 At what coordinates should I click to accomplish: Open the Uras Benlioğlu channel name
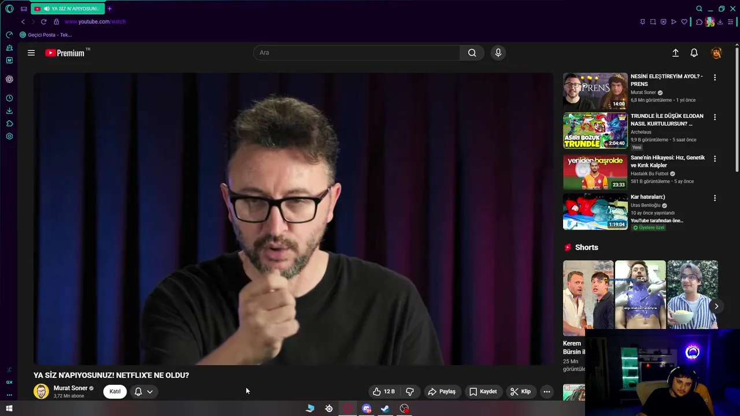click(645, 205)
